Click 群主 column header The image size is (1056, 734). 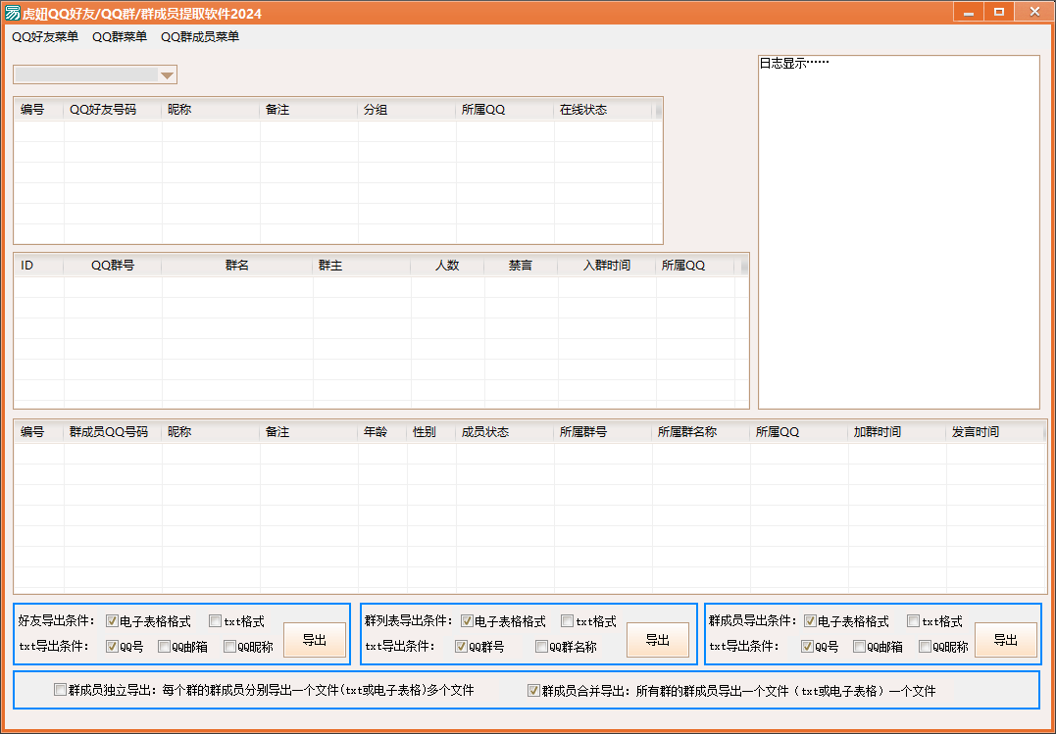pos(362,266)
